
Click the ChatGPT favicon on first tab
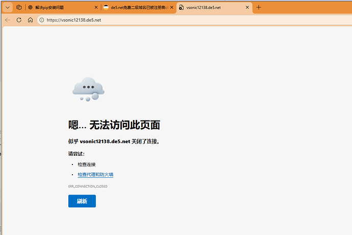(30, 8)
